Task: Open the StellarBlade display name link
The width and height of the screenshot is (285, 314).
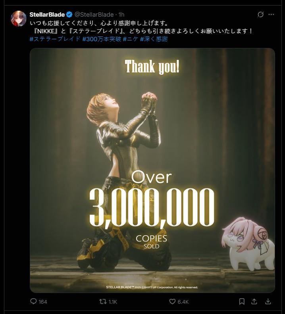Action: tap(47, 15)
